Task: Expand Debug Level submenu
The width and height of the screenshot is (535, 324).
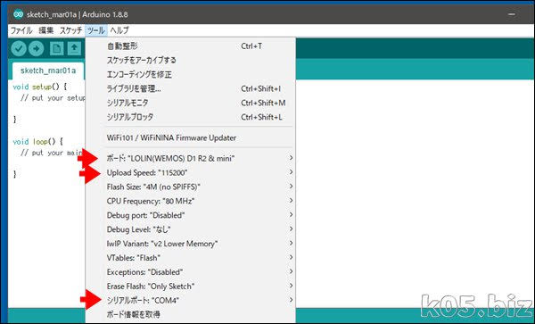Action: point(191,229)
